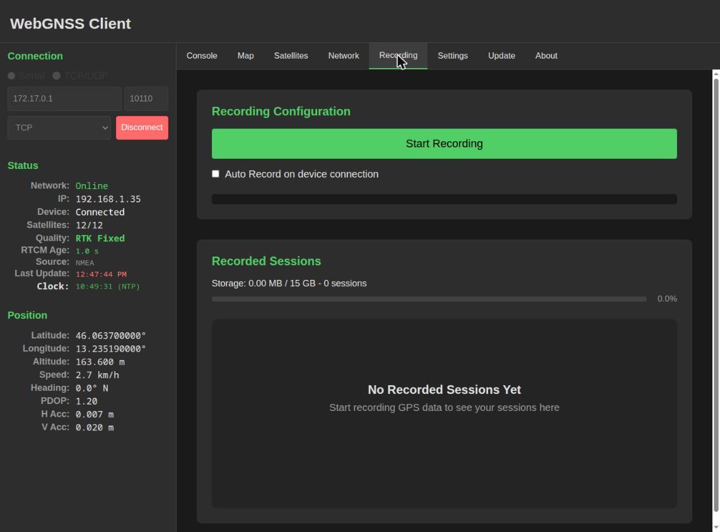Viewport: 720px width, 532px height.
Task: Click the No Recorded Sessions Yet message
Action: tap(444, 390)
